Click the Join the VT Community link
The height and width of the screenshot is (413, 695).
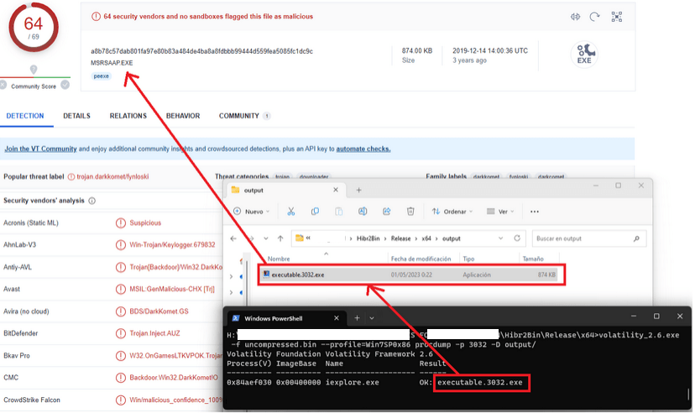[x=41, y=149]
